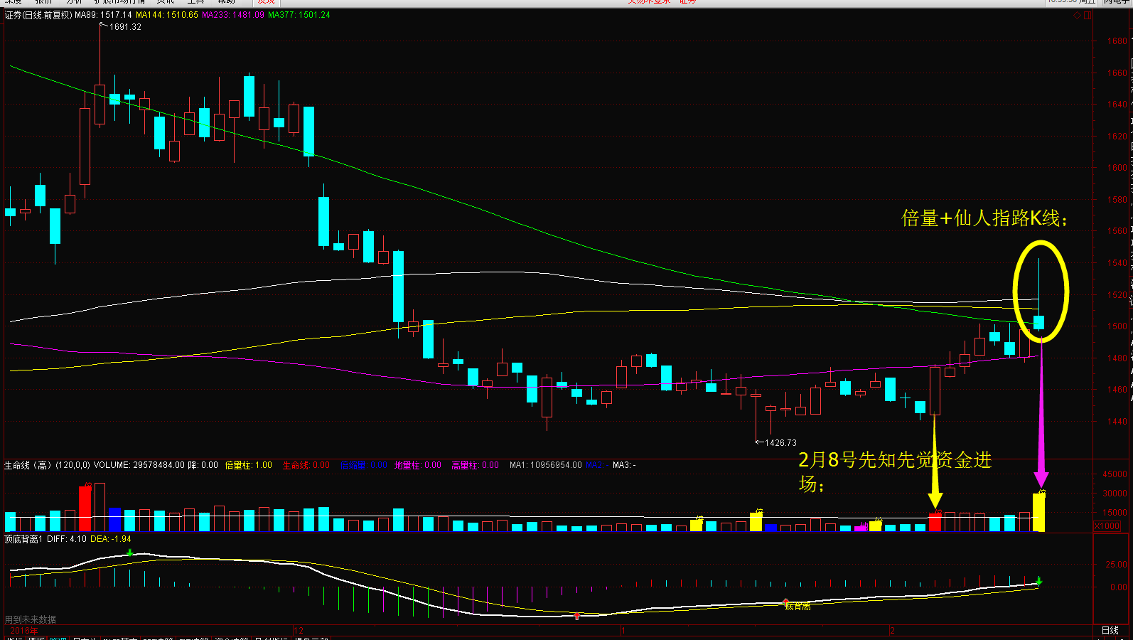Select the green MA377: 1501.24 legend
The height and width of the screenshot is (640, 1133).
point(299,15)
